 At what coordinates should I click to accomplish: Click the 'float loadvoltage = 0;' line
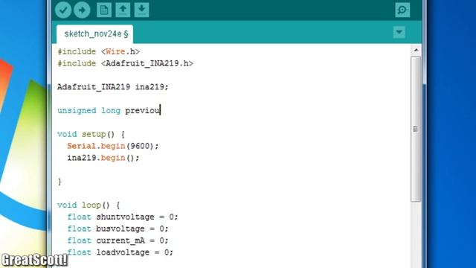(x=120, y=252)
